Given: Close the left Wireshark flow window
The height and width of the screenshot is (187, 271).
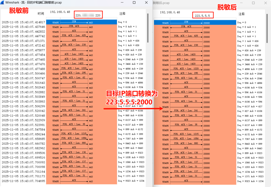Looking at the screenshot, I should pos(146,3).
